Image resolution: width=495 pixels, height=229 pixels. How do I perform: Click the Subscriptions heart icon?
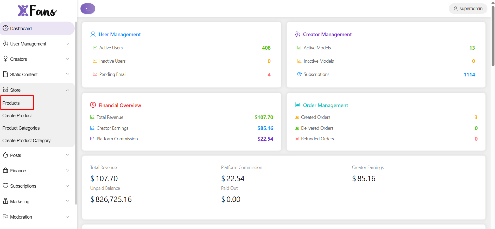click(5, 186)
